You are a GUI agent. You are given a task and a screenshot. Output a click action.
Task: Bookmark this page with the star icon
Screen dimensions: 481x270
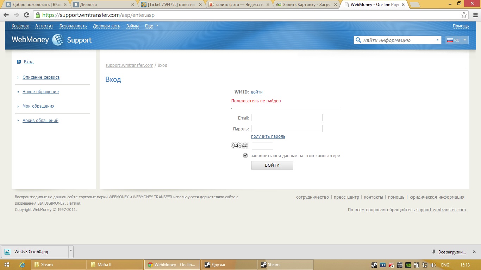pyautogui.click(x=464, y=15)
